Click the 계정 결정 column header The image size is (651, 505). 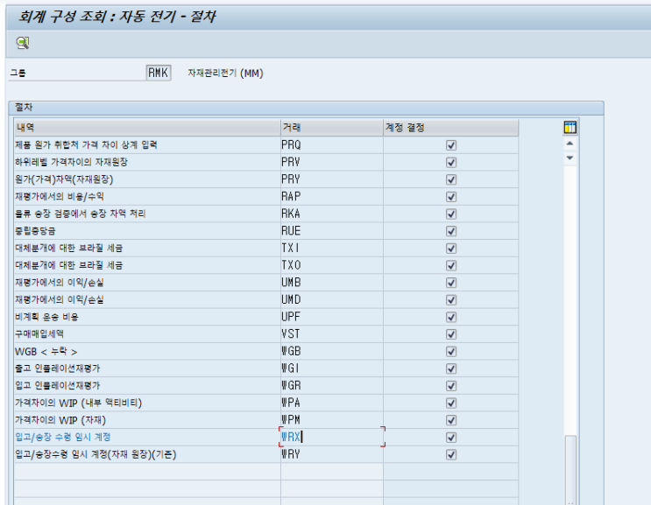click(x=451, y=128)
